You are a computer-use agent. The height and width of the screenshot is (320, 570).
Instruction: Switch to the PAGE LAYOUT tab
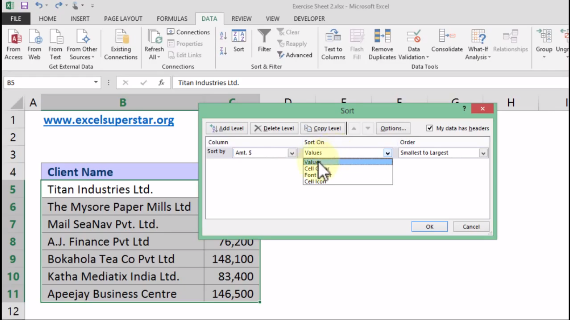point(123,19)
